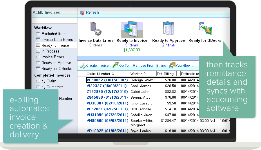Open the Invoice Data Errors icon

[x=96, y=29]
